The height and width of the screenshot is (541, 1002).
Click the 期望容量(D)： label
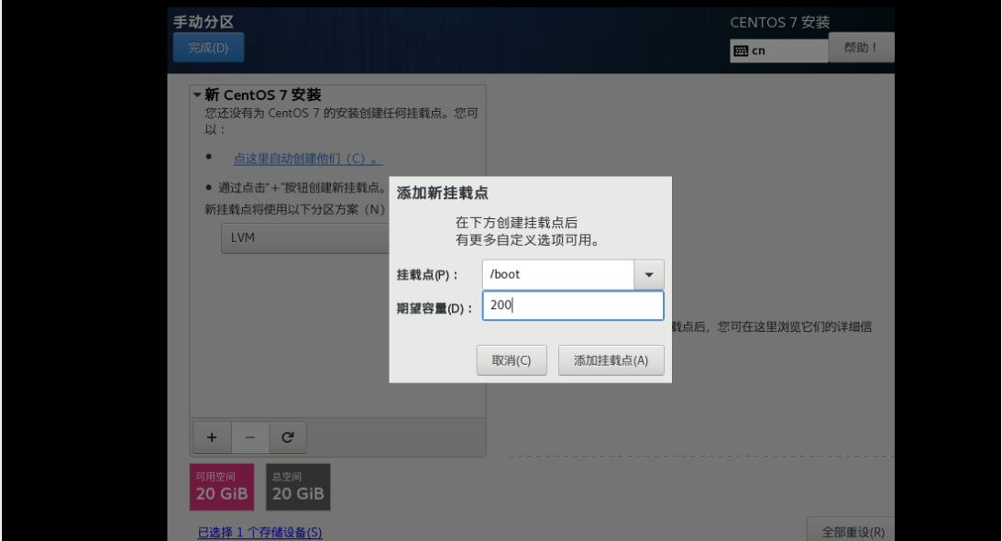(435, 309)
